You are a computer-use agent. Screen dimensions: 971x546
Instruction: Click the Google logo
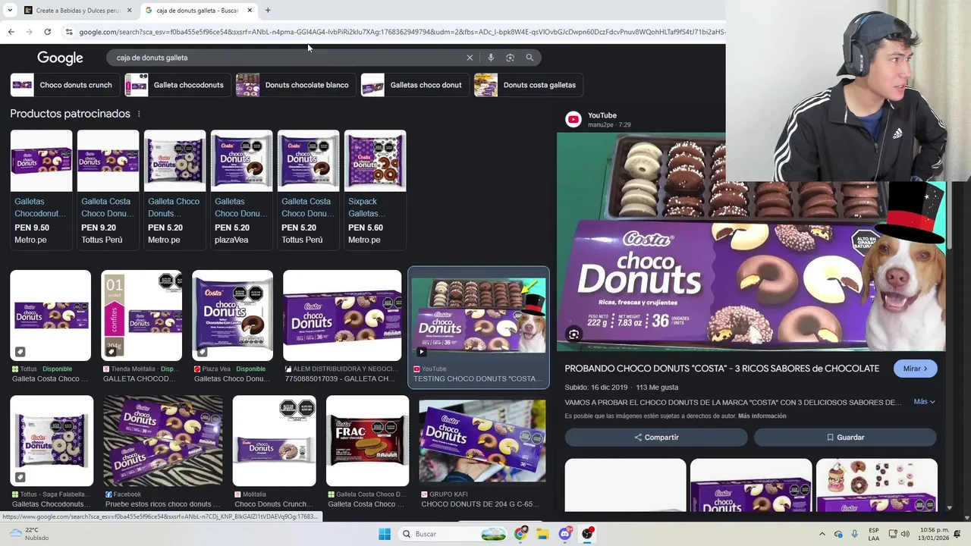(x=60, y=58)
